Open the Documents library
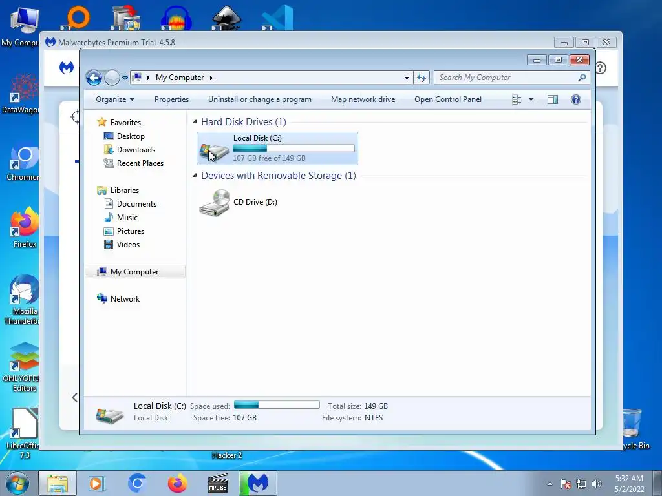This screenshot has width=662, height=496. tap(136, 203)
